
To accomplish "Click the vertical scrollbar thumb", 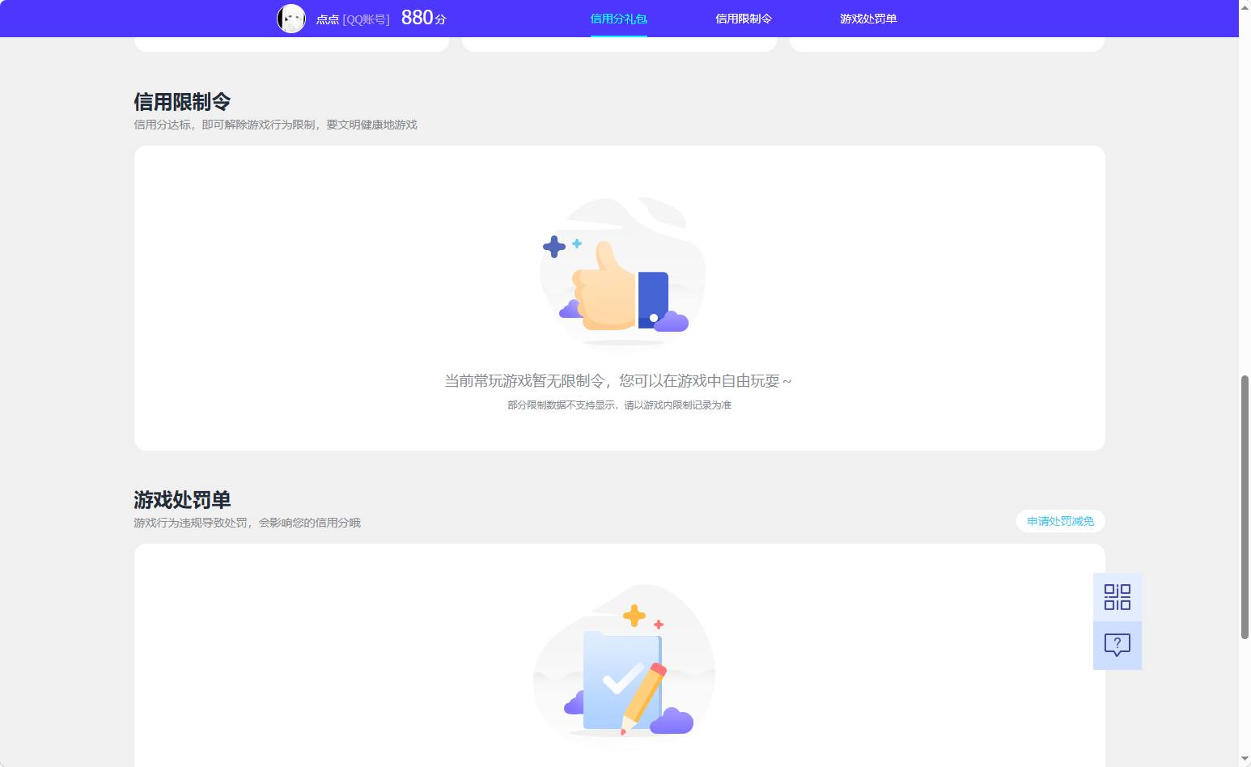I will (1245, 507).
